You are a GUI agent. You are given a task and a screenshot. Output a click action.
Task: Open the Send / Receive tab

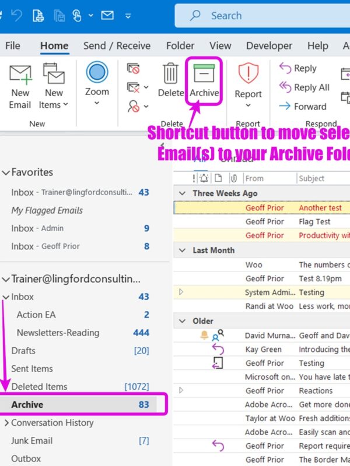coord(117,45)
